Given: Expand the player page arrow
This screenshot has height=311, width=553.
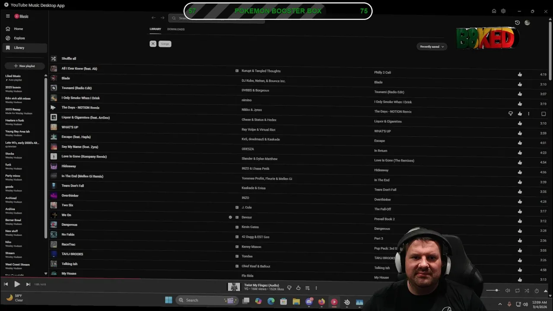Looking at the screenshot, I should point(546,291).
